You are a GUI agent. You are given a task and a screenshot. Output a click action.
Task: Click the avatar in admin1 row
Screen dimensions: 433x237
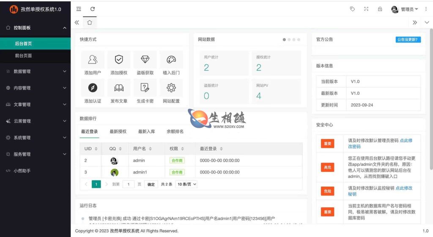[x=114, y=172]
